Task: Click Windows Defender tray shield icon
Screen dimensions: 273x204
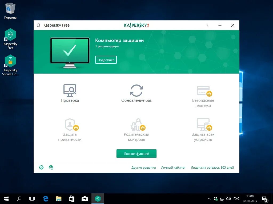Action: coord(215,199)
